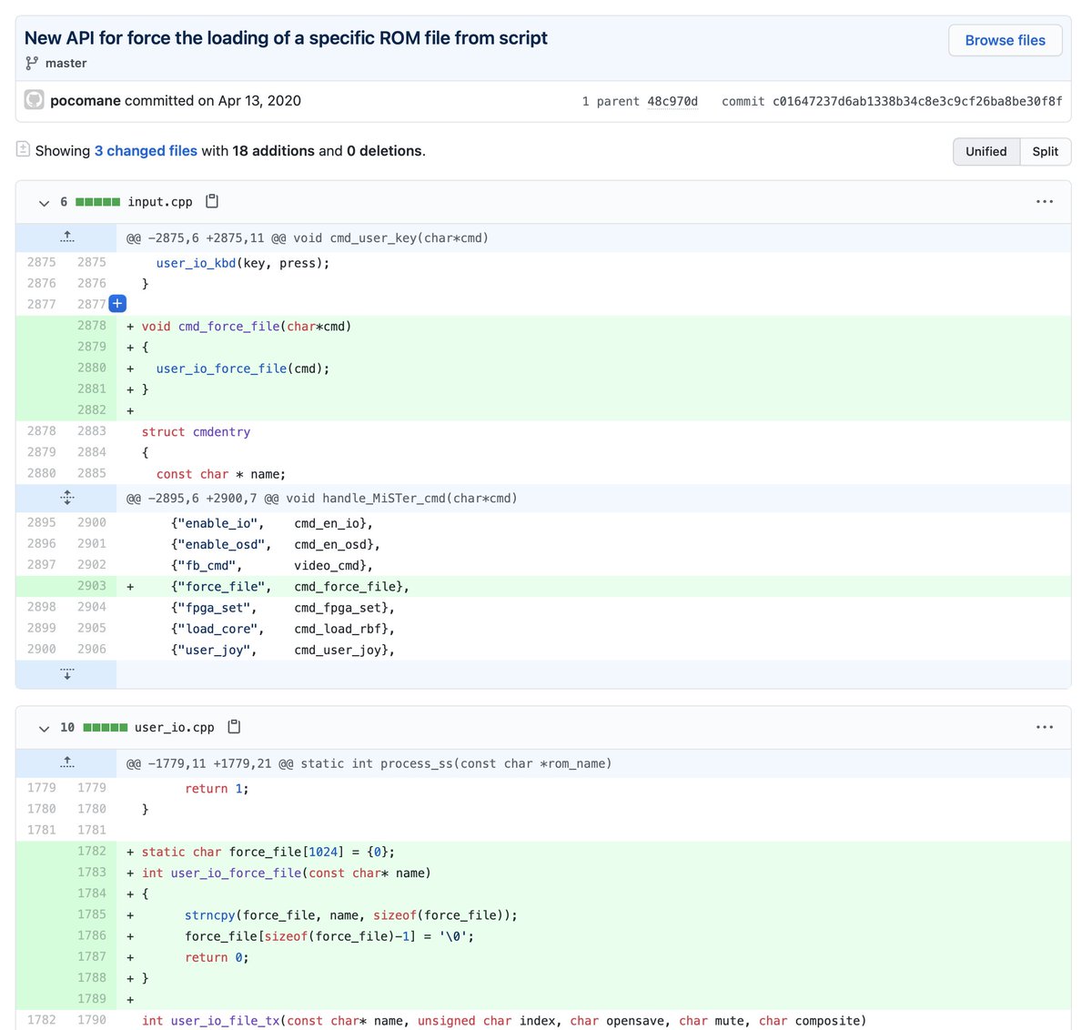Click line number 1790 for user_io_file_tx
Screen dimensions: 1092x1030
(x=91, y=1020)
